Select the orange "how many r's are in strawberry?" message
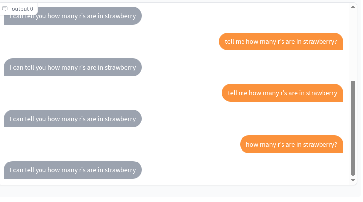The width and height of the screenshot is (363, 202). coord(291,144)
